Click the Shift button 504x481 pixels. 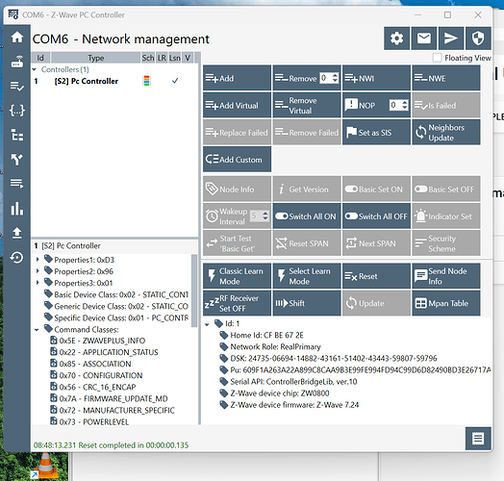pos(307,303)
